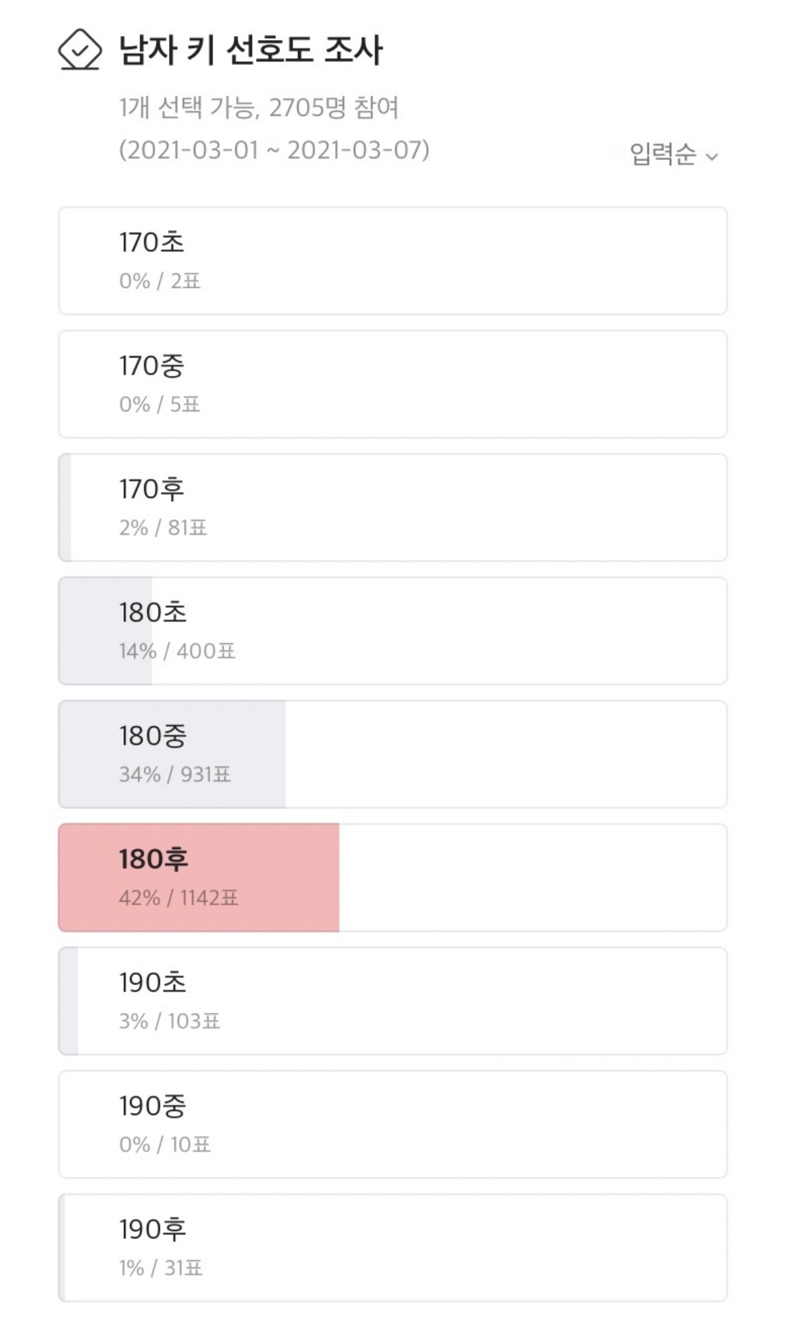786x1327 pixels.
Task: Pick the 190초 option label
Action: (153, 982)
